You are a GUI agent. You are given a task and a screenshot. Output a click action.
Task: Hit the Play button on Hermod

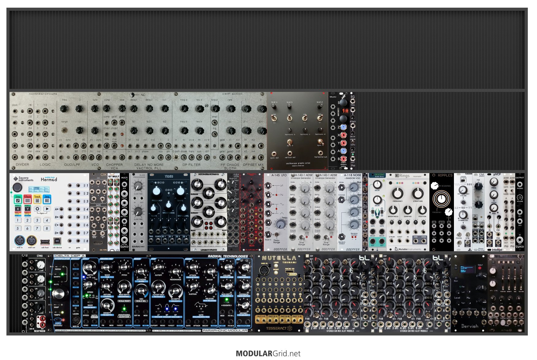tap(47, 209)
